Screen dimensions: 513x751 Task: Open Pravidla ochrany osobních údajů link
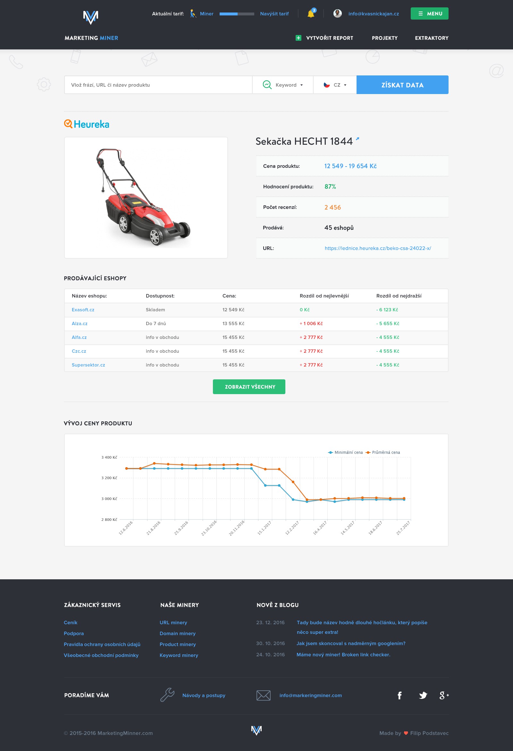[102, 644]
